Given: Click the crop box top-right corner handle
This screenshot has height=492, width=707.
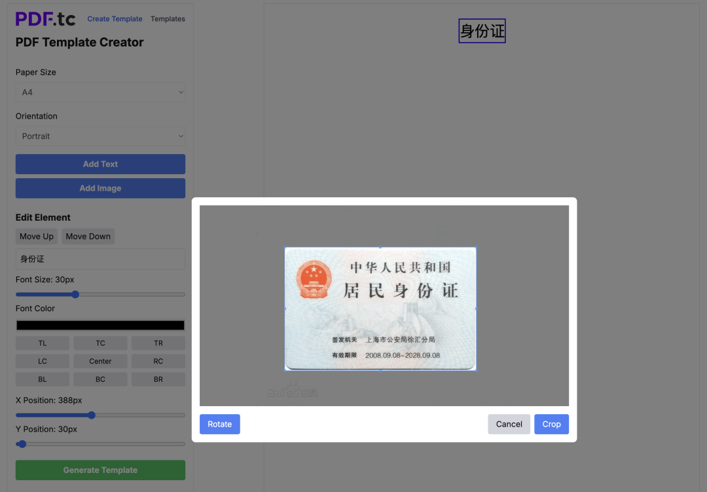Looking at the screenshot, I should (x=477, y=248).
